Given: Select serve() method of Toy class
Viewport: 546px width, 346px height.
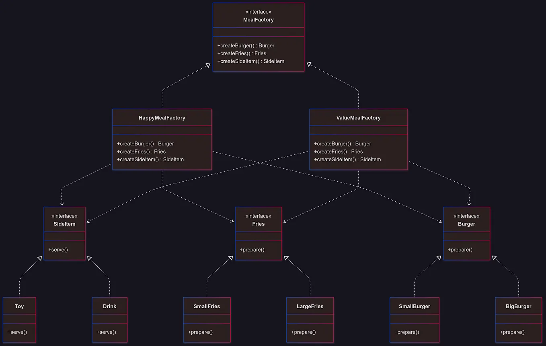Looking at the screenshot, I should coord(16,332).
